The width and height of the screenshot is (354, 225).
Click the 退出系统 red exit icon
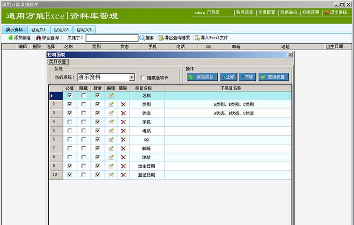click(x=327, y=13)
